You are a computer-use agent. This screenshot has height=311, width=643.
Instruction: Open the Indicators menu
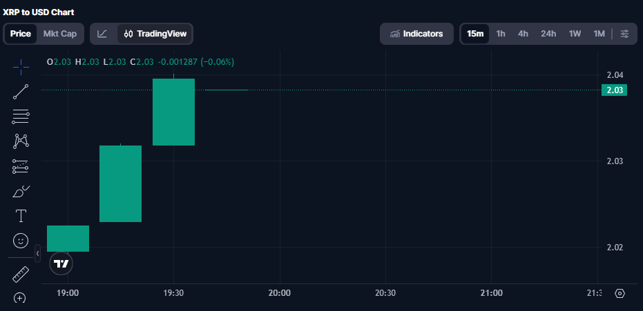click(x=416, y=34)
